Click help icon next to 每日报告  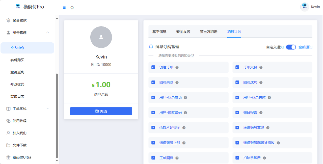point(261,113)
